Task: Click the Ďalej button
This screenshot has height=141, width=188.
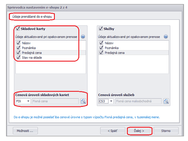Action: tap(139, 131)
